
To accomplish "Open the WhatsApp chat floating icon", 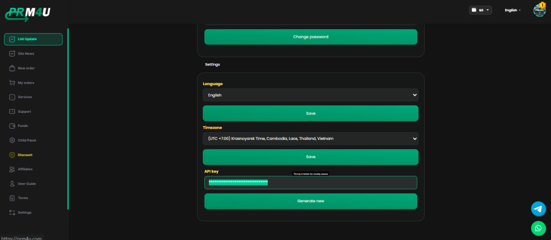I will pos(538,228).
